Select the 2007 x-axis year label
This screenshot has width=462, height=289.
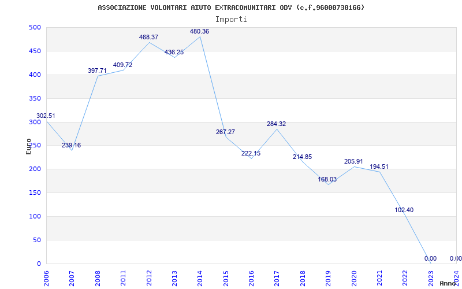click(72, 278)
